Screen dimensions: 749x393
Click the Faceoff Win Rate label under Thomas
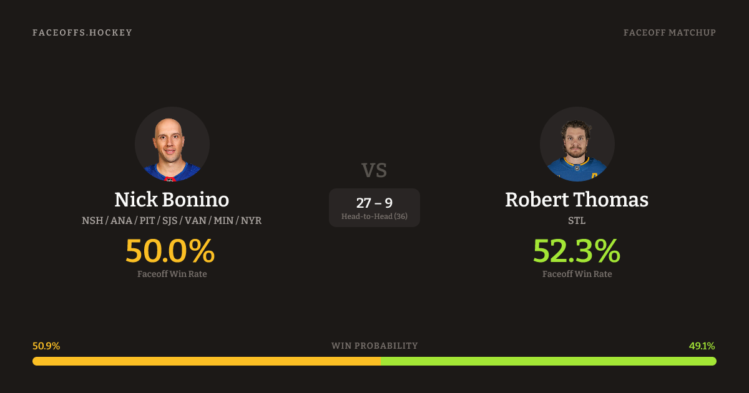(577, 274)
